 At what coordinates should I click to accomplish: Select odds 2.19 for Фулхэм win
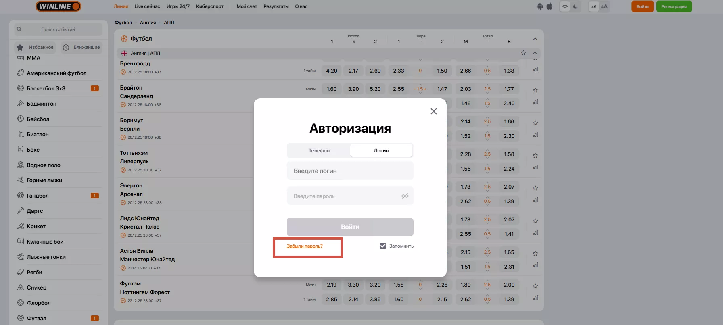point(332,285)
